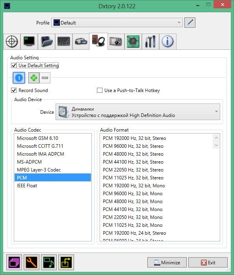Select Microsoft CCITT G.711 codec

point(53,146)
